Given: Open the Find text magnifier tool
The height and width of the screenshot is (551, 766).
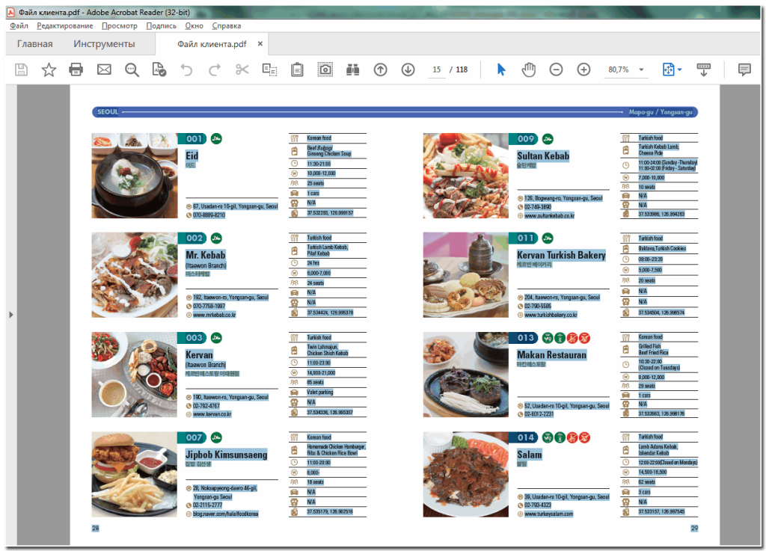Looking at the screenshot, I should pyautogui.click(x=132, y=70).
